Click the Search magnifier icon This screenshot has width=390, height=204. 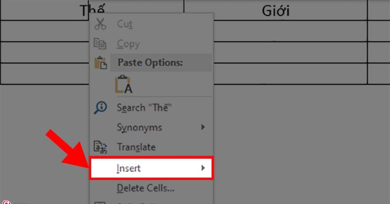click(x=100, y=108)
